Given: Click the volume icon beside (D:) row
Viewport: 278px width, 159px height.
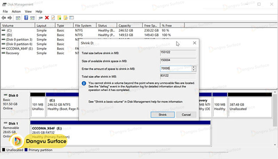Looking at the screenshot, I should tap(3, 35).
